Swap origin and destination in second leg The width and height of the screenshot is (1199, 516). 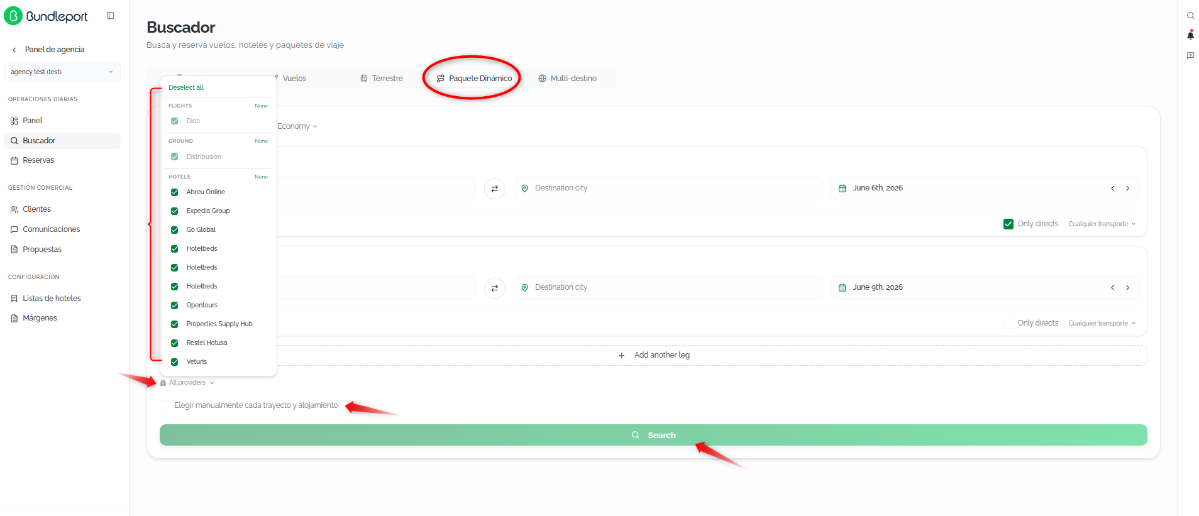click(495, 288)
